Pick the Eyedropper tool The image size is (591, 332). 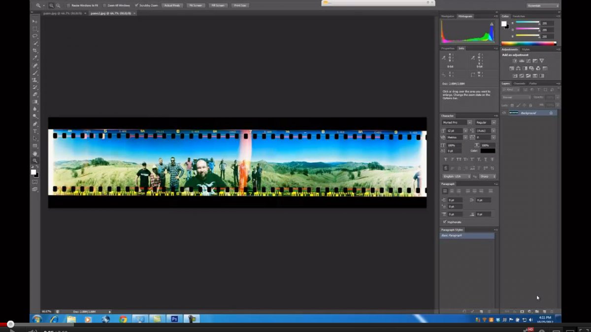click(35, 58)
